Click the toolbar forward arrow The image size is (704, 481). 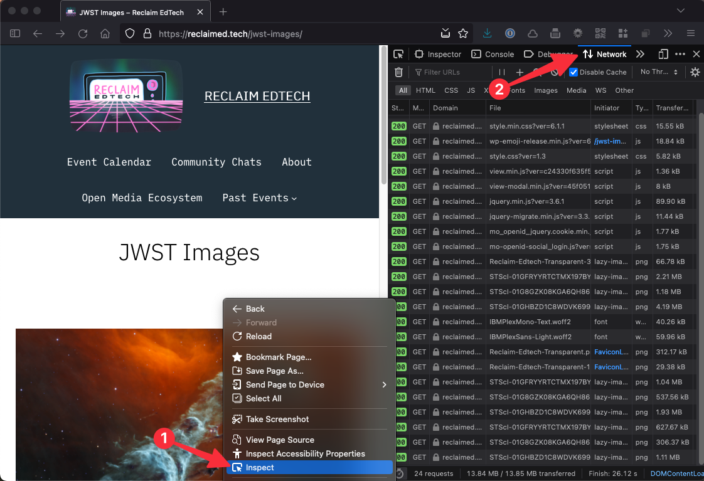pos(60,34)
